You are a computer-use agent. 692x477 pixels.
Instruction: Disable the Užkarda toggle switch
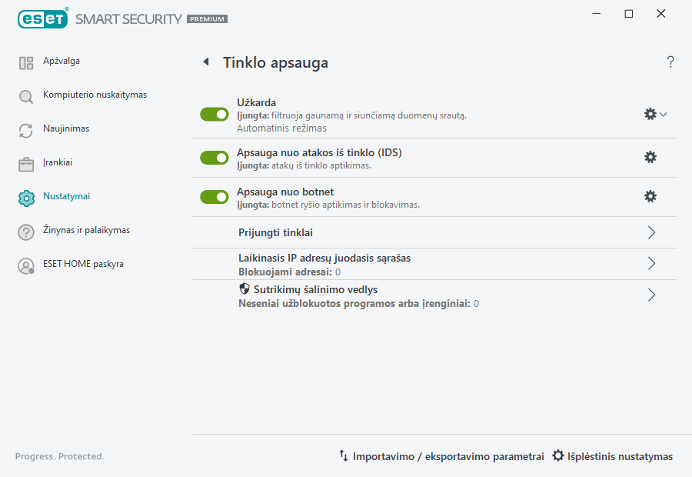tap(214, 114)
